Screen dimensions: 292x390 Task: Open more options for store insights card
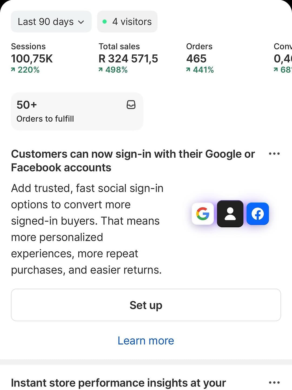tap(274, 383)
